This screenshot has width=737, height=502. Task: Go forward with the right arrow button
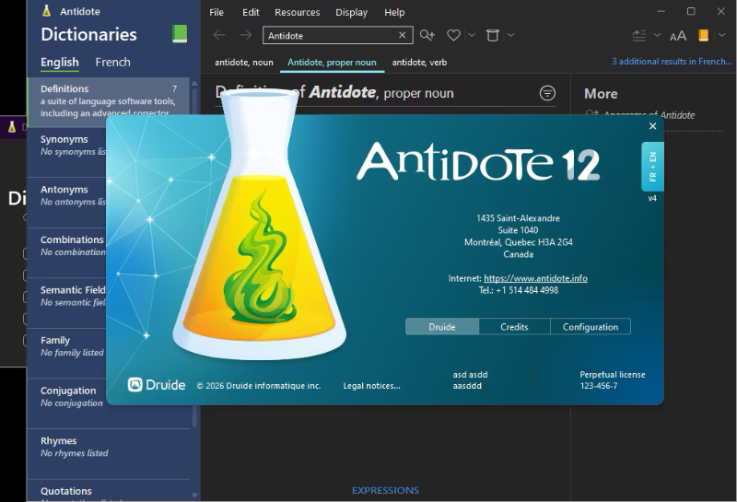coord(245,35)
